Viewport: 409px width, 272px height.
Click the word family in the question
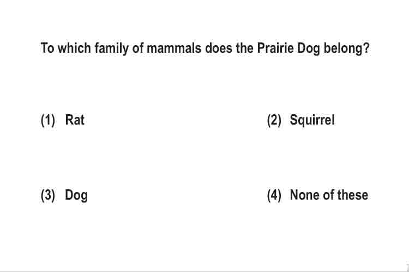coord(111,48)
